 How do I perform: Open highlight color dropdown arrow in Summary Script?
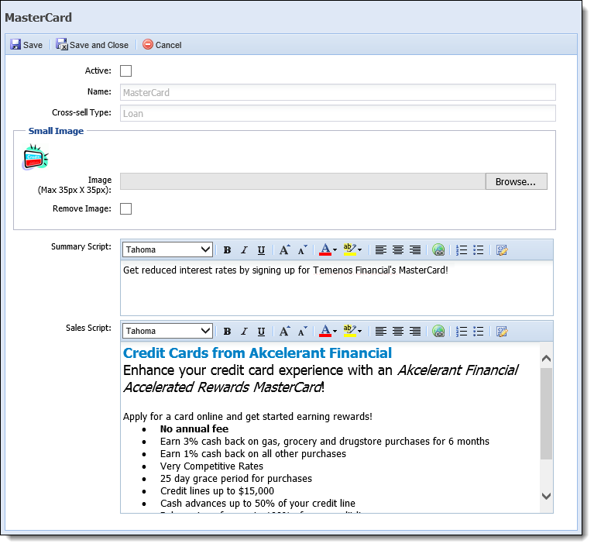point(360,250)
